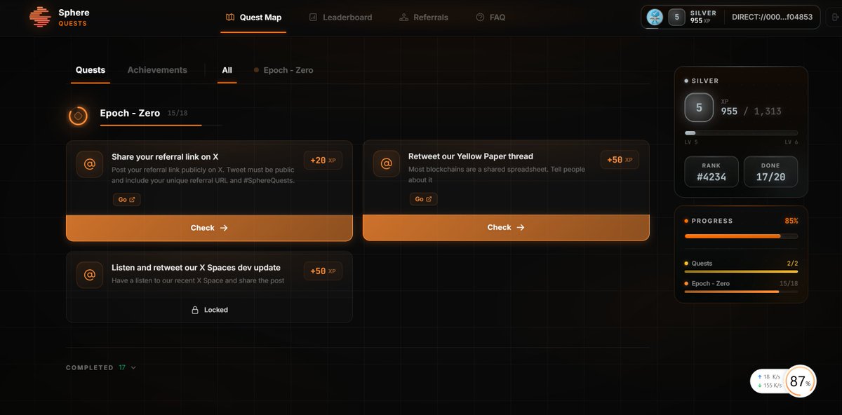This screenshot has height=415, width=842.
Task: Click the Locked label on X Spaces quest
Action: [x=216, y=310]
